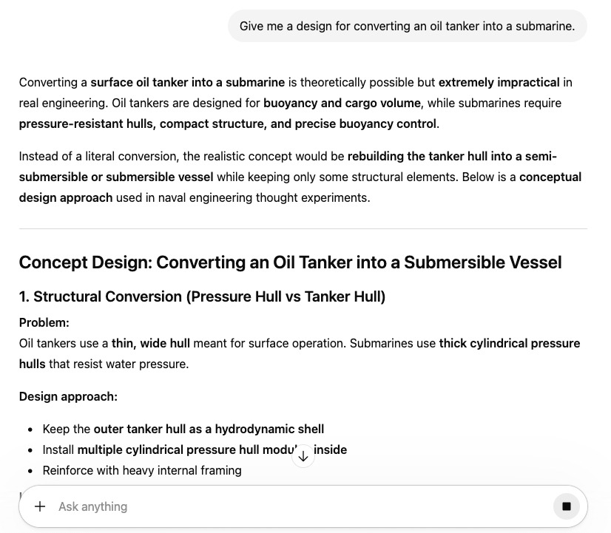Focus the Ask anything input field
Viewport: 611px width, 533px height.
pos(296,506)
